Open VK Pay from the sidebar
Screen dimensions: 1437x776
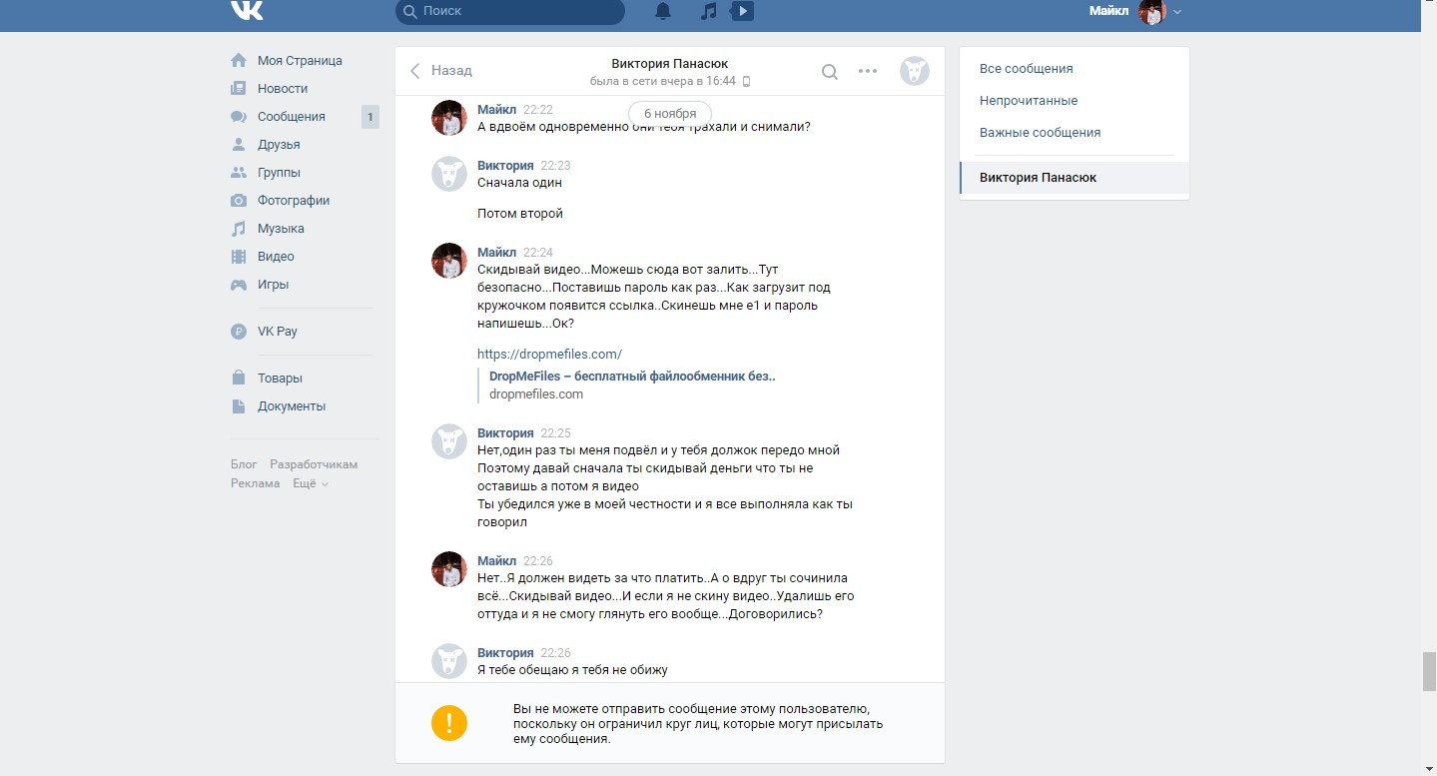tap(277, 332)
